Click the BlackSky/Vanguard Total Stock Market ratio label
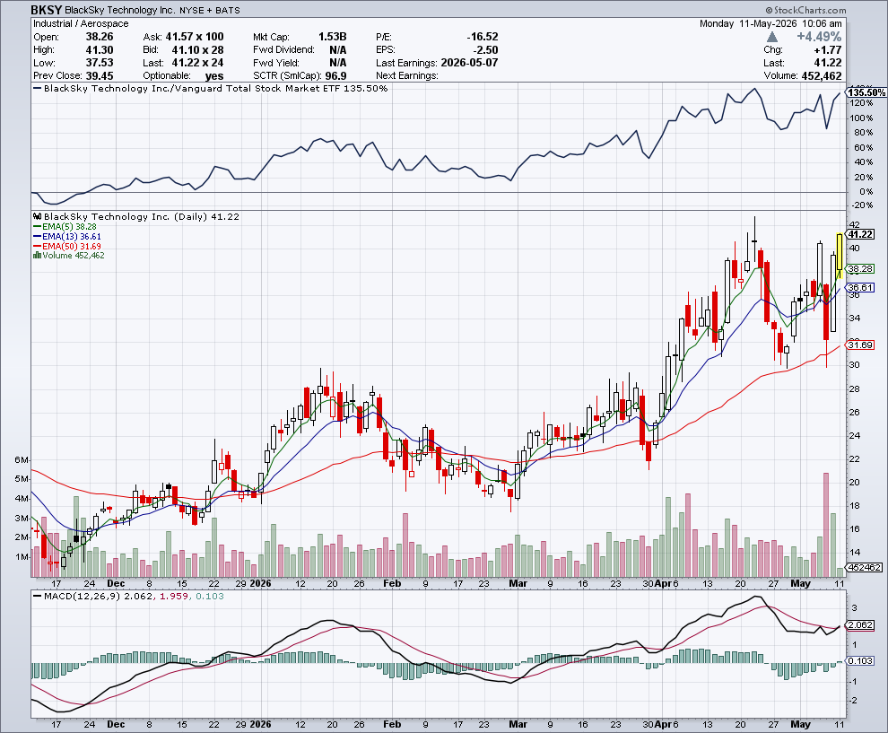Viewport: 888px width, 733px height. [x=216, y=88]
